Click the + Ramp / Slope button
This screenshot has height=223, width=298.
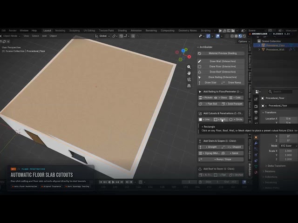click(221, 159)
